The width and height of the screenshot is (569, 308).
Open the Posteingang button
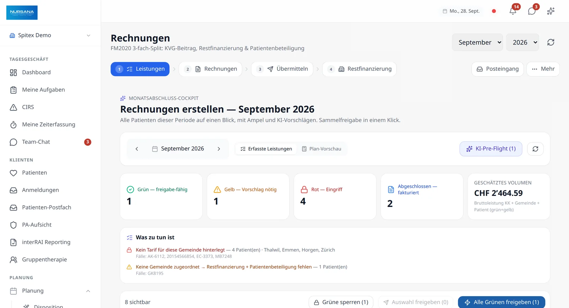pyautogui.click(x=498, y=69)
